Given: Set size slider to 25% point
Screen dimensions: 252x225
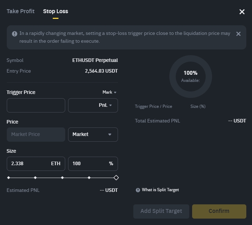Looking at the screenshot, I should (x=35, y=178).
